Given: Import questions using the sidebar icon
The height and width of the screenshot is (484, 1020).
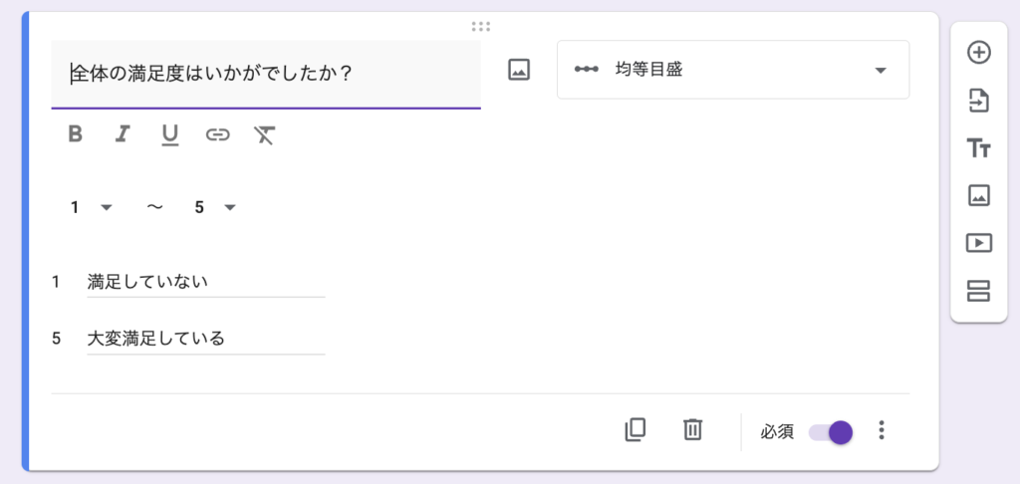Looking at the screenshot, I should tap(979, 101).
